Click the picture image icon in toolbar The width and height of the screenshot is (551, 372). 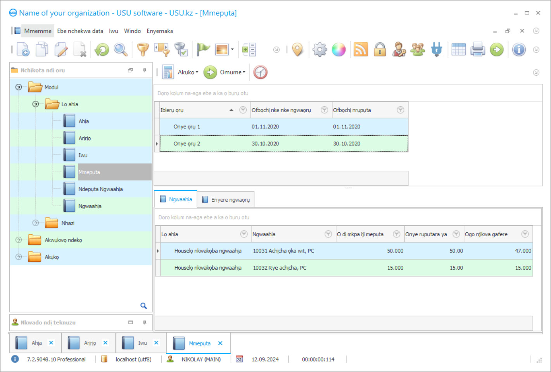point(222,49)
